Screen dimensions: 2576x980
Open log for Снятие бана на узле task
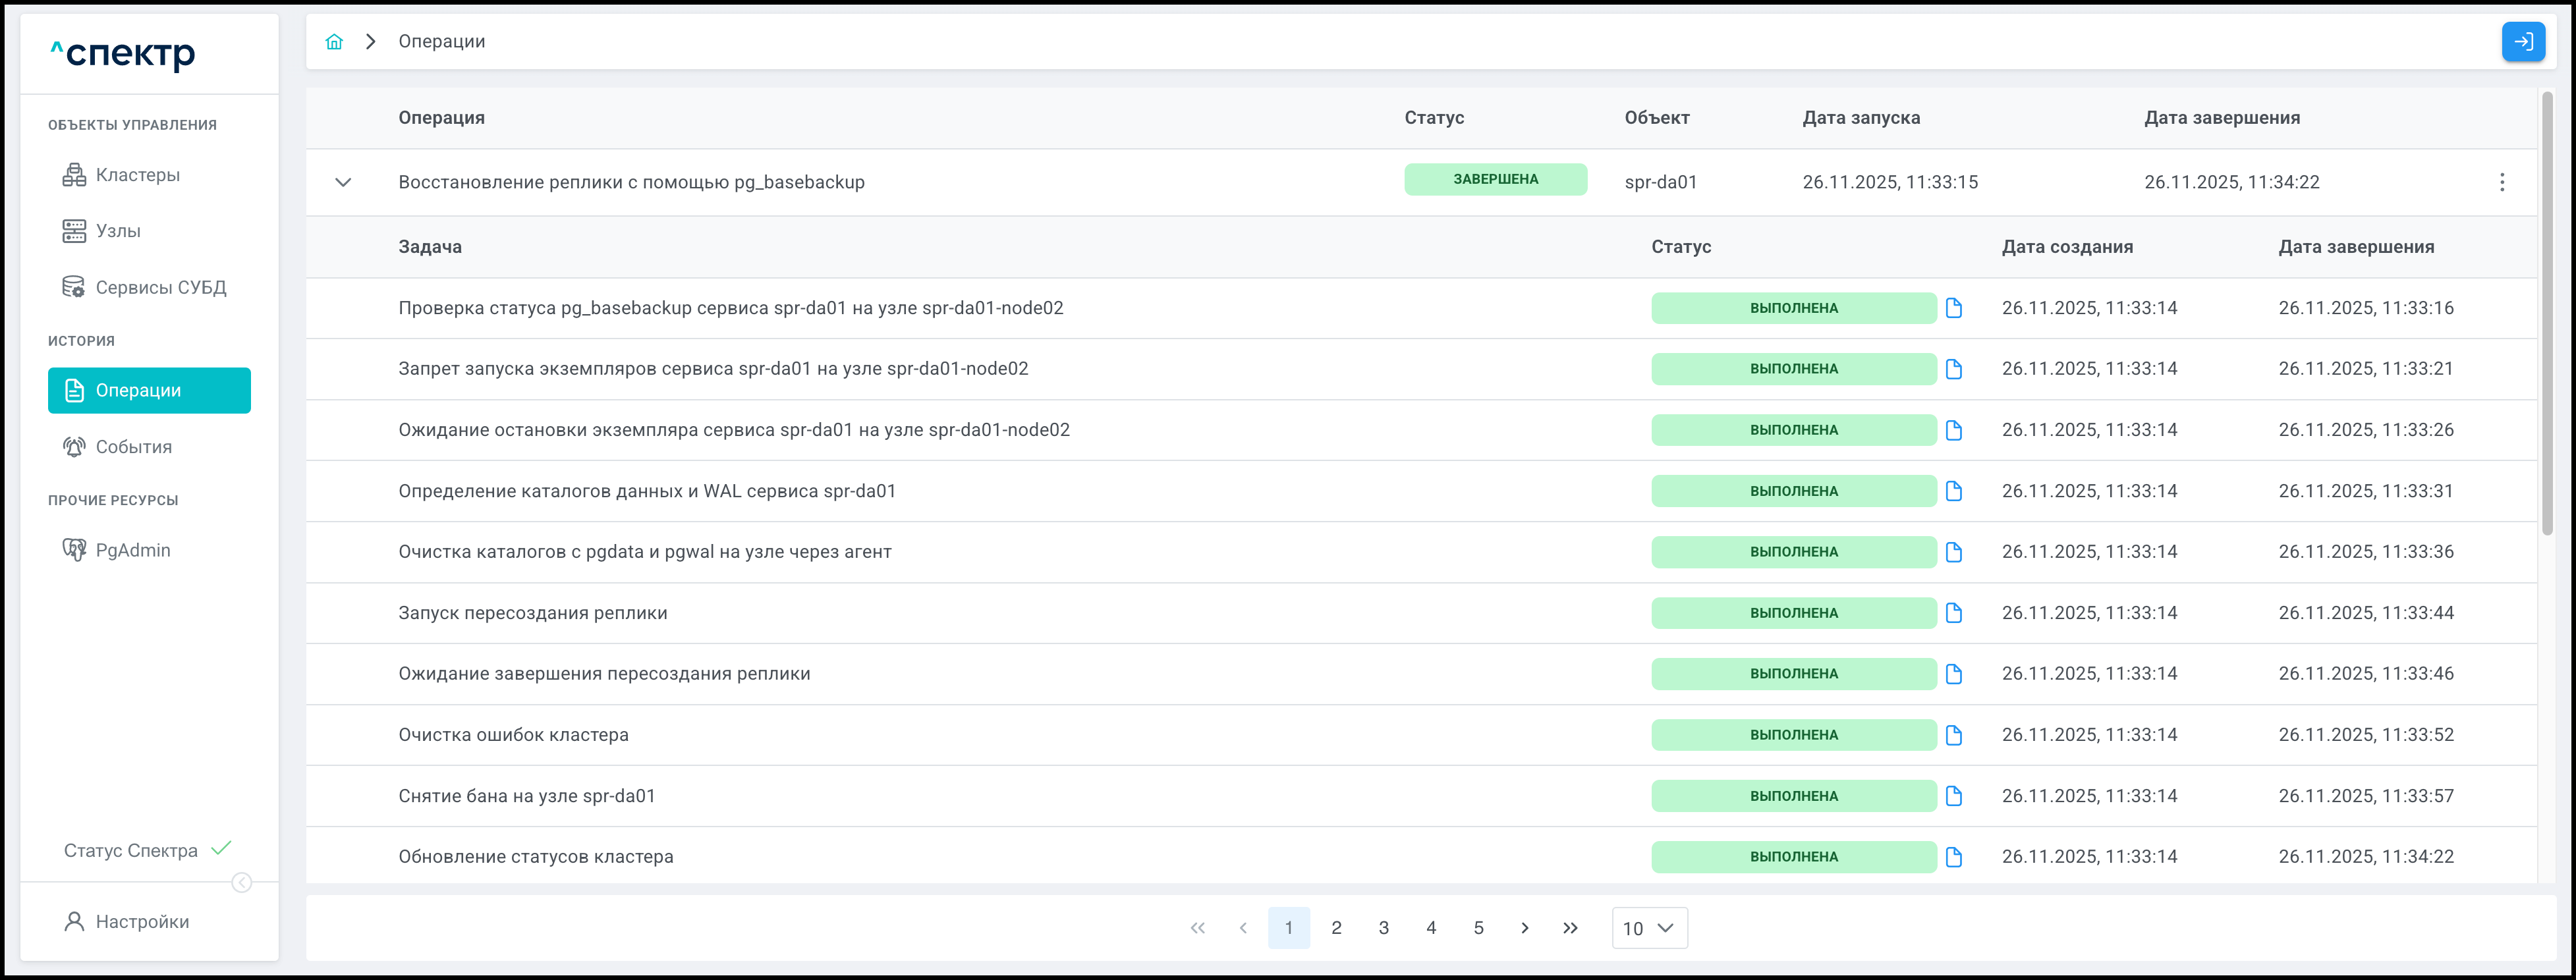coord(1953,796)
